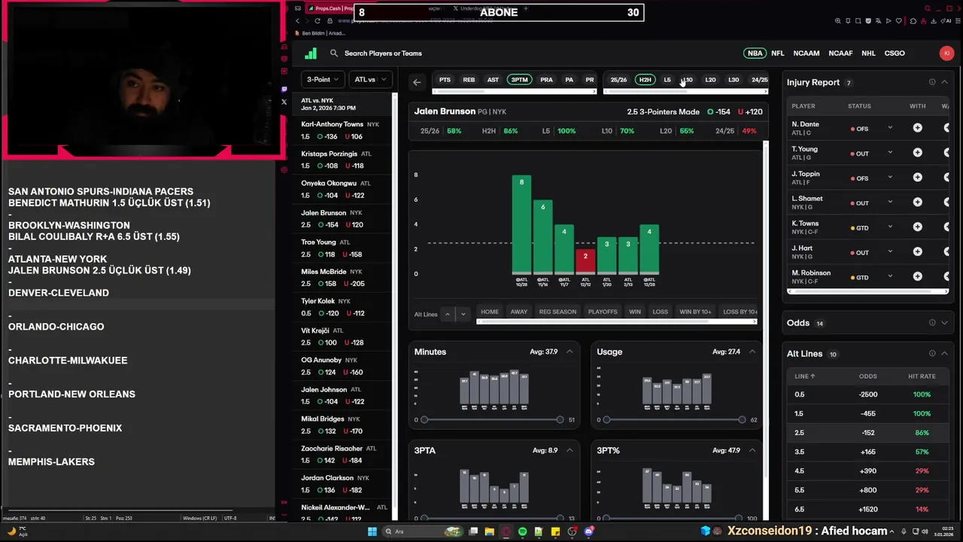Add J. Hart to the With filter
Screen dimensions: 963x542
(917, 252)
